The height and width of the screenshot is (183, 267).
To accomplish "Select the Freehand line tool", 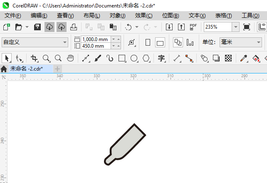I will point(86,58).
